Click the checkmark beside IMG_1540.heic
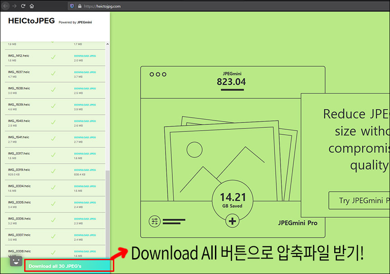The image size is (390, 274). pos(53,122)
